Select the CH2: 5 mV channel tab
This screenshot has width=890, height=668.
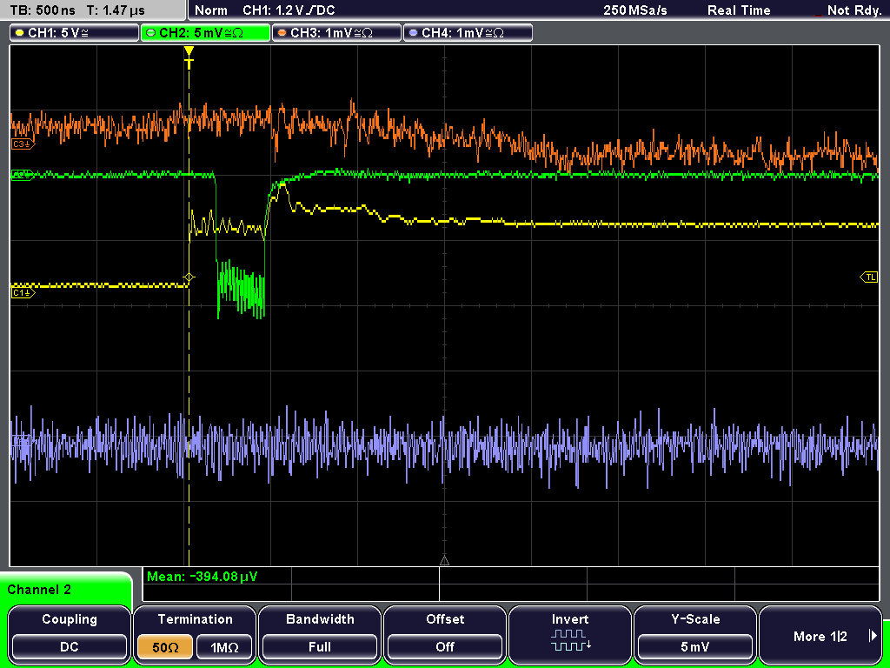(x=205, y=33)
